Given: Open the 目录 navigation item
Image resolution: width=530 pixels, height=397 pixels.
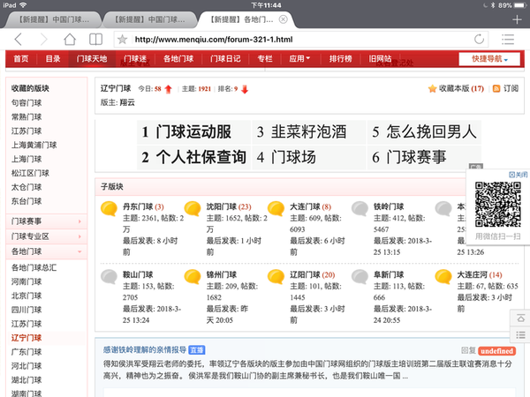Looking at the screenshot, I should 53,59.
